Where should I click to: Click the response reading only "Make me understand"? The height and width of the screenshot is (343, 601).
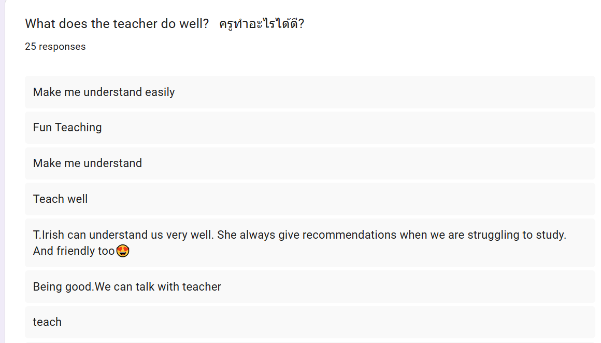click(87, 163)
